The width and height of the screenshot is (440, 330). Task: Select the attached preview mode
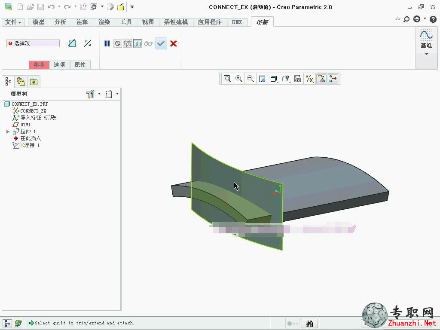point(137,43)
